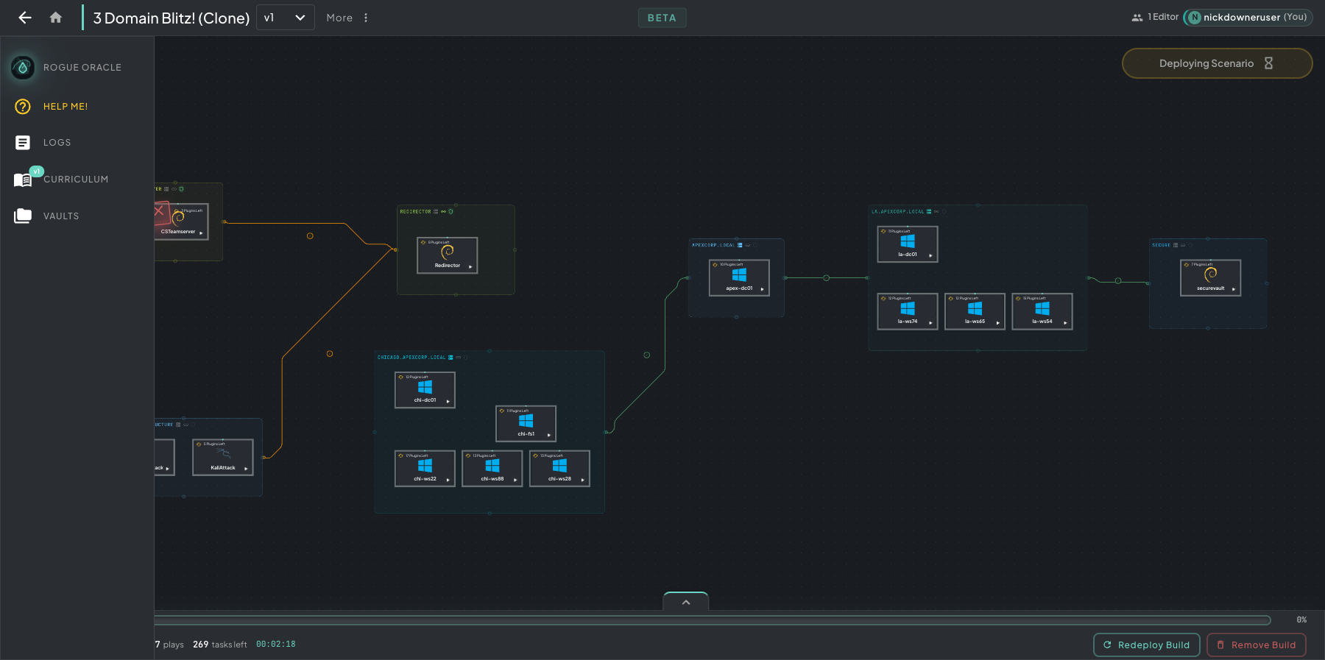Click the deployment progress bar
The width and height of the screenshot is (1325, 660).
(713, 620)
